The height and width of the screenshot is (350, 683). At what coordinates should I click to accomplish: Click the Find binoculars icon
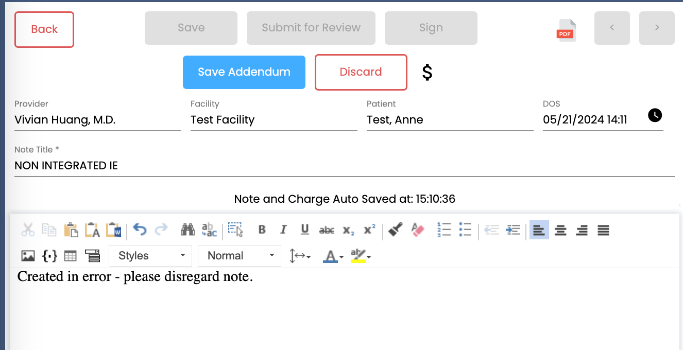pos(187,230)
